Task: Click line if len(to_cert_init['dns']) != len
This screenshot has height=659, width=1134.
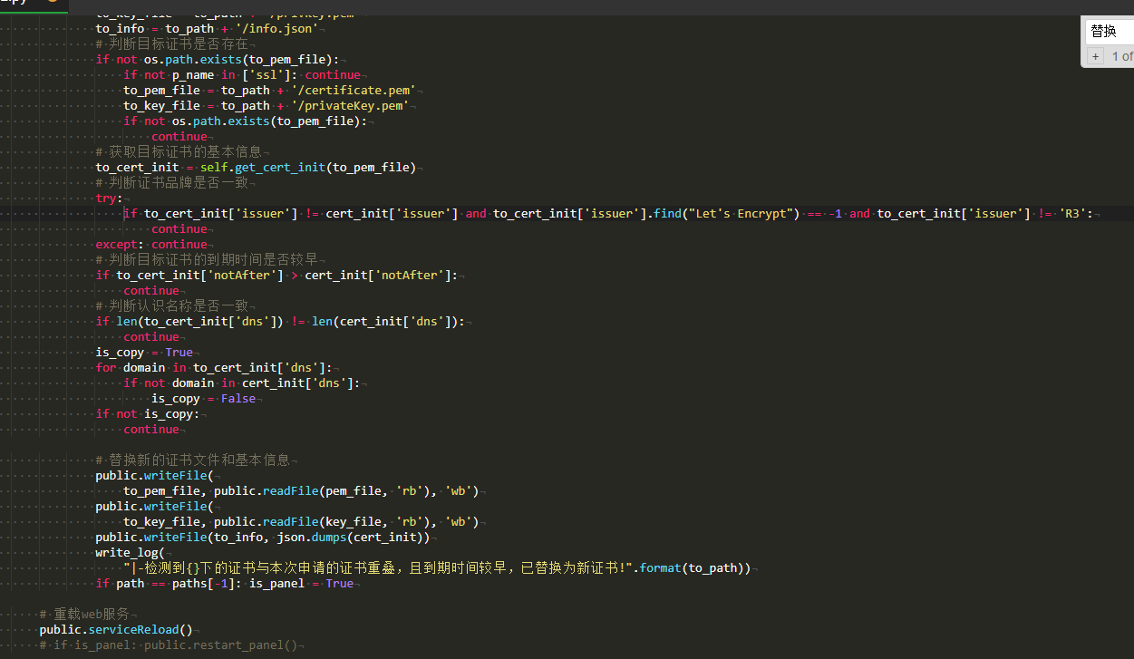Action: point(280,322)
